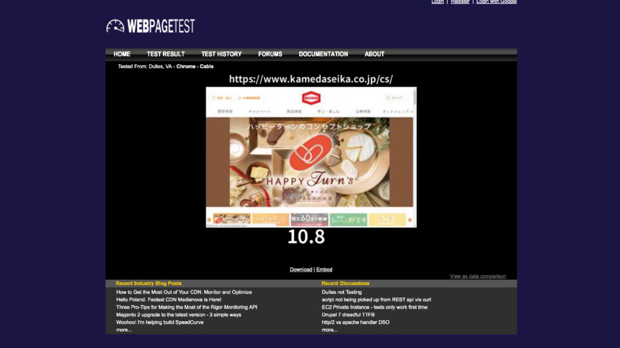The height and width of the screenshot is (348, 620).
Task: Click the Download link under the video
Action: tap(301, 269)
